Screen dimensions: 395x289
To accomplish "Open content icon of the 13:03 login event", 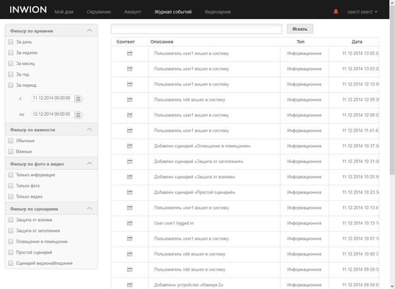I will (x=130, y=68).
